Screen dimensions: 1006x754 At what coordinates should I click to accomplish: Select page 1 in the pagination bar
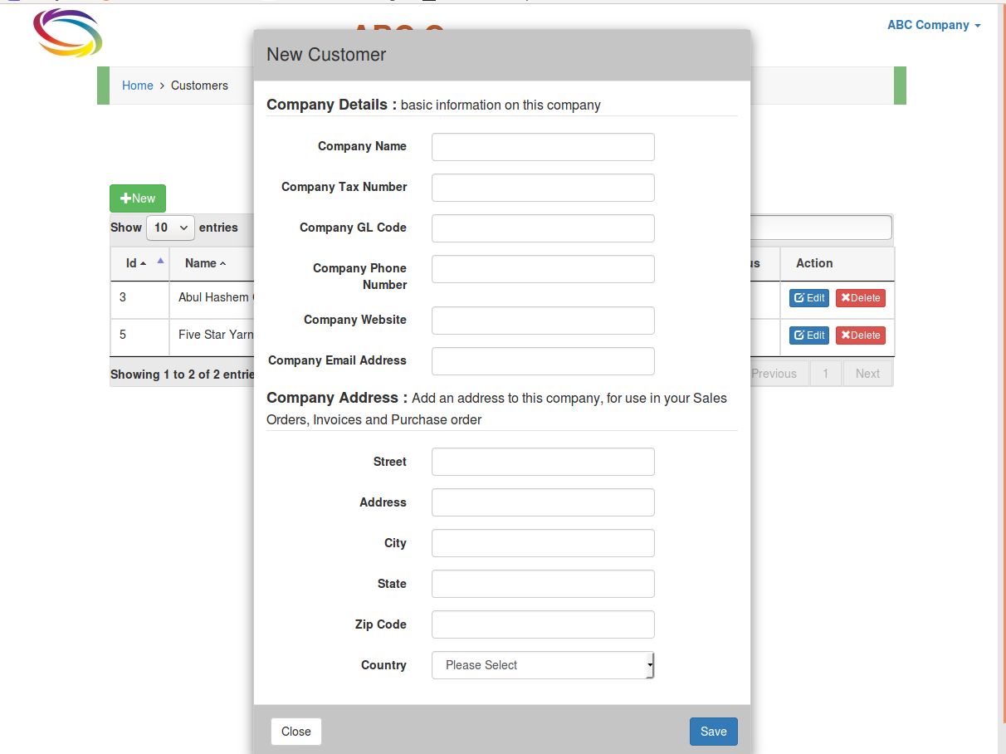[x=825, y=373]
